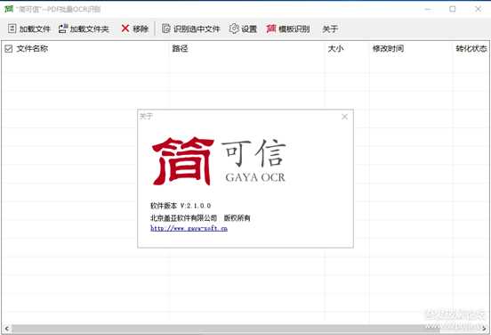This screenshot has width=491, height=335.
Task: Maximize the main window
Action: click(x=453, y=9)
